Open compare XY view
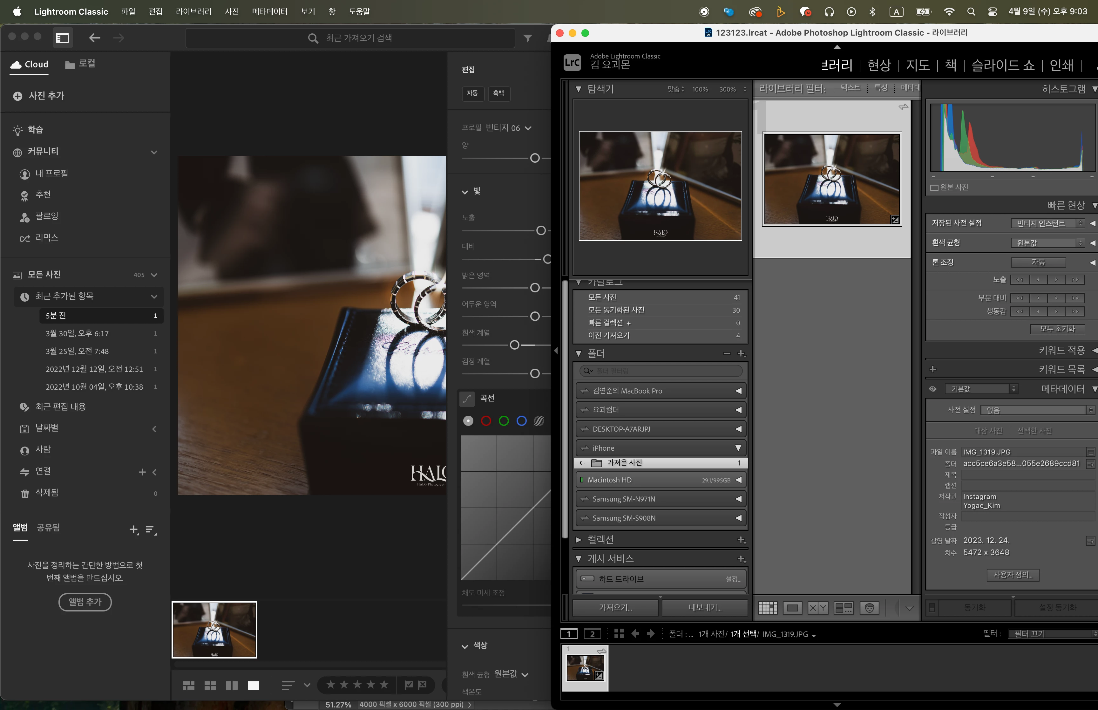Screen dimensions: 1098x710 pos(818,608)
